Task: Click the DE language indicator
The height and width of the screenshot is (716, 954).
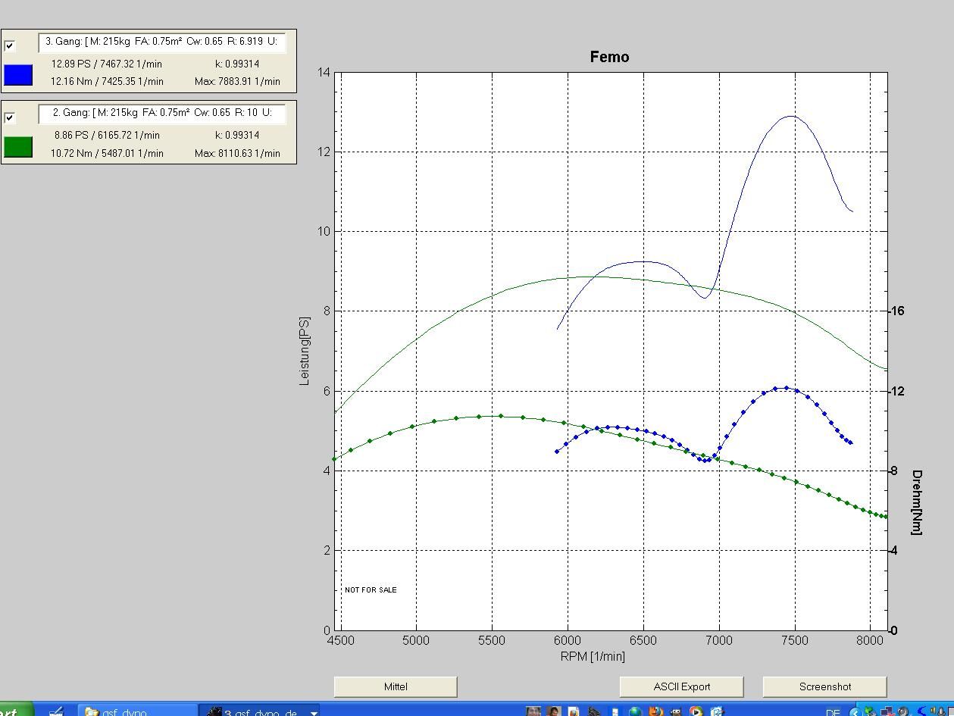Action: 833,712
